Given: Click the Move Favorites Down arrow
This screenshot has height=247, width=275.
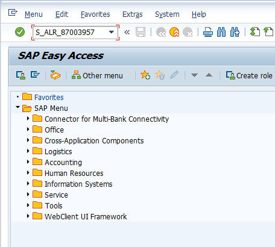Looking at the screenshot, I should pyautogui.click(x=194, y=75).
